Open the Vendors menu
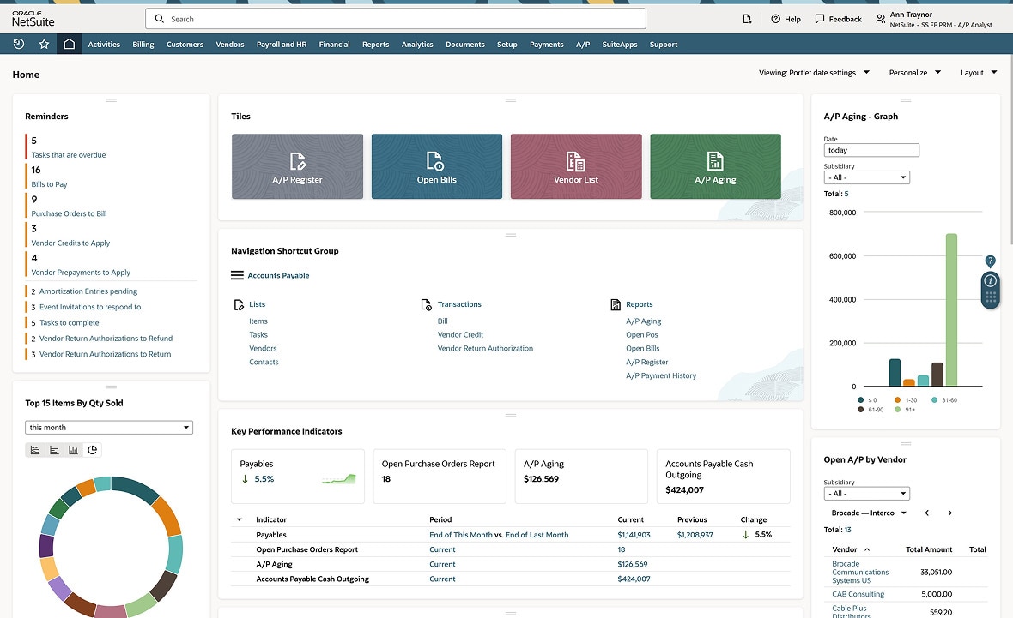 [x=230, y=45]
